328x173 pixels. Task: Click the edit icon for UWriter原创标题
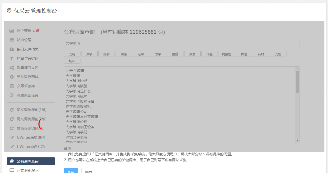coord(12,147)
